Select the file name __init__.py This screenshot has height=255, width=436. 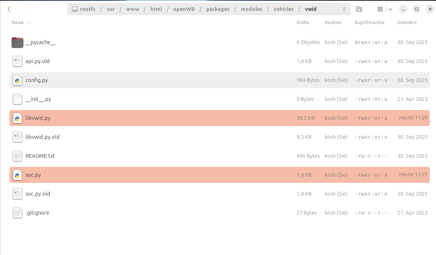(38, 99)
